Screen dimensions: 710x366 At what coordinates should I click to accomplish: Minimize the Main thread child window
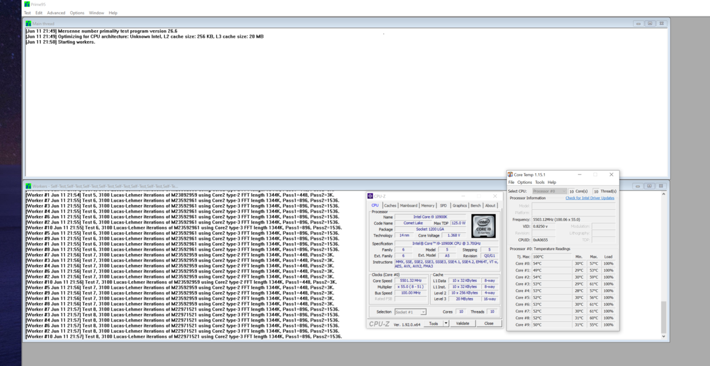[x=638, y=23]
